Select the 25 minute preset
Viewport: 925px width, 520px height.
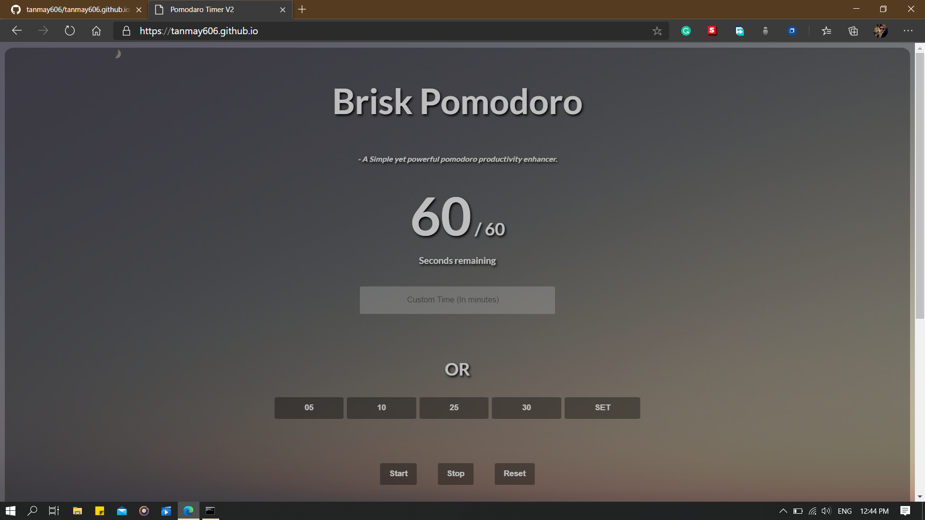454,408
